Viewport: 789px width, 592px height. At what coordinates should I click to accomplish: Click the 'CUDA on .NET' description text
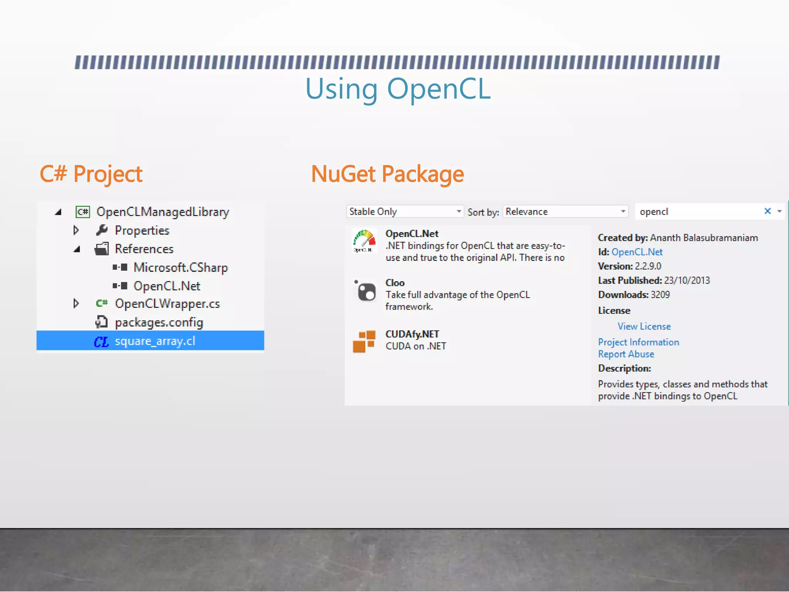pos(416,346)
